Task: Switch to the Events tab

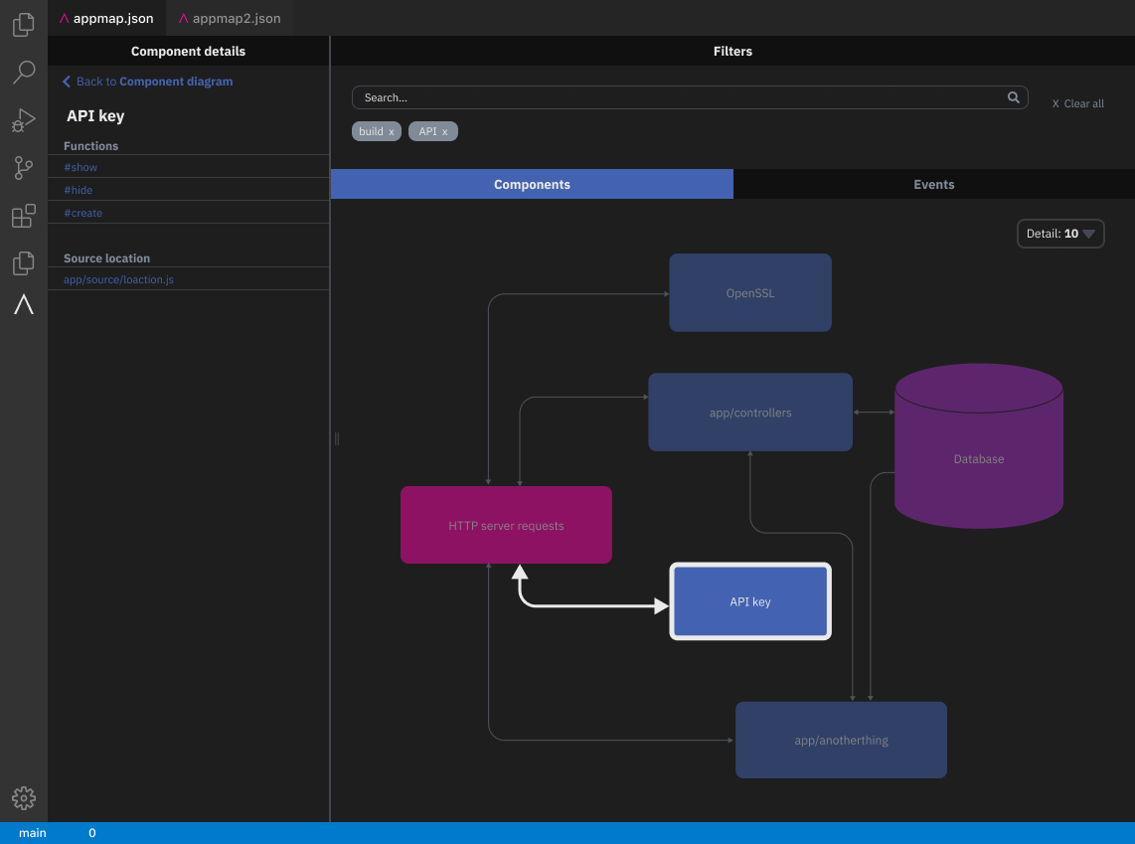Action: (933, 184)
